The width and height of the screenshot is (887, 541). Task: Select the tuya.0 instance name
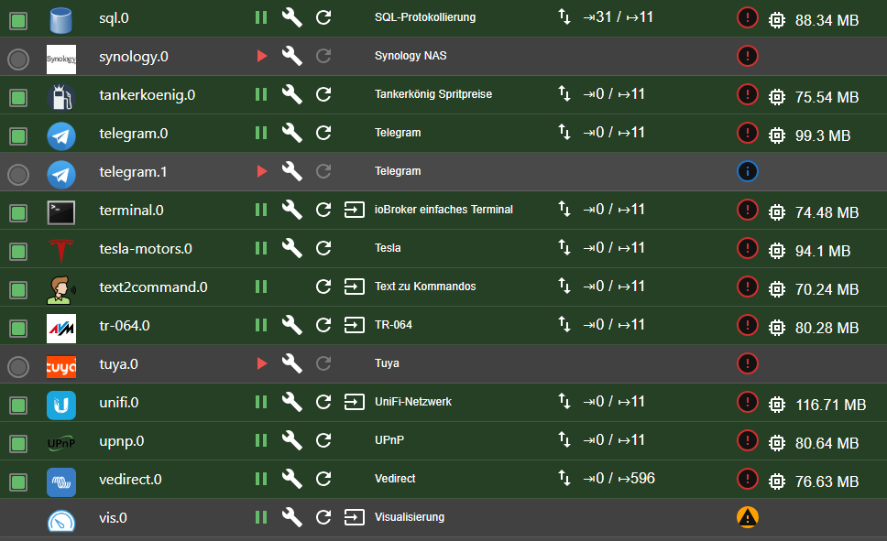point(118,364)
